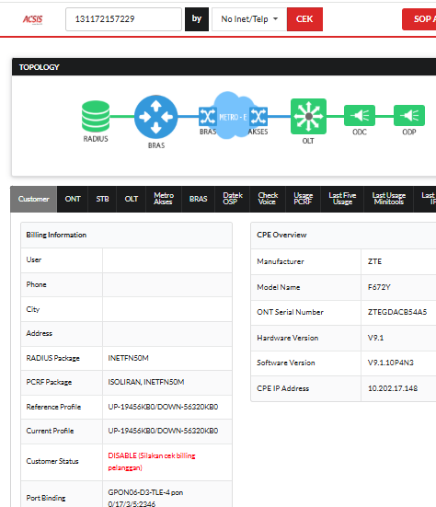Viewport: 436px width, 507px height.
Task: Click the Customer Status row label
Action: coord(52,461)
